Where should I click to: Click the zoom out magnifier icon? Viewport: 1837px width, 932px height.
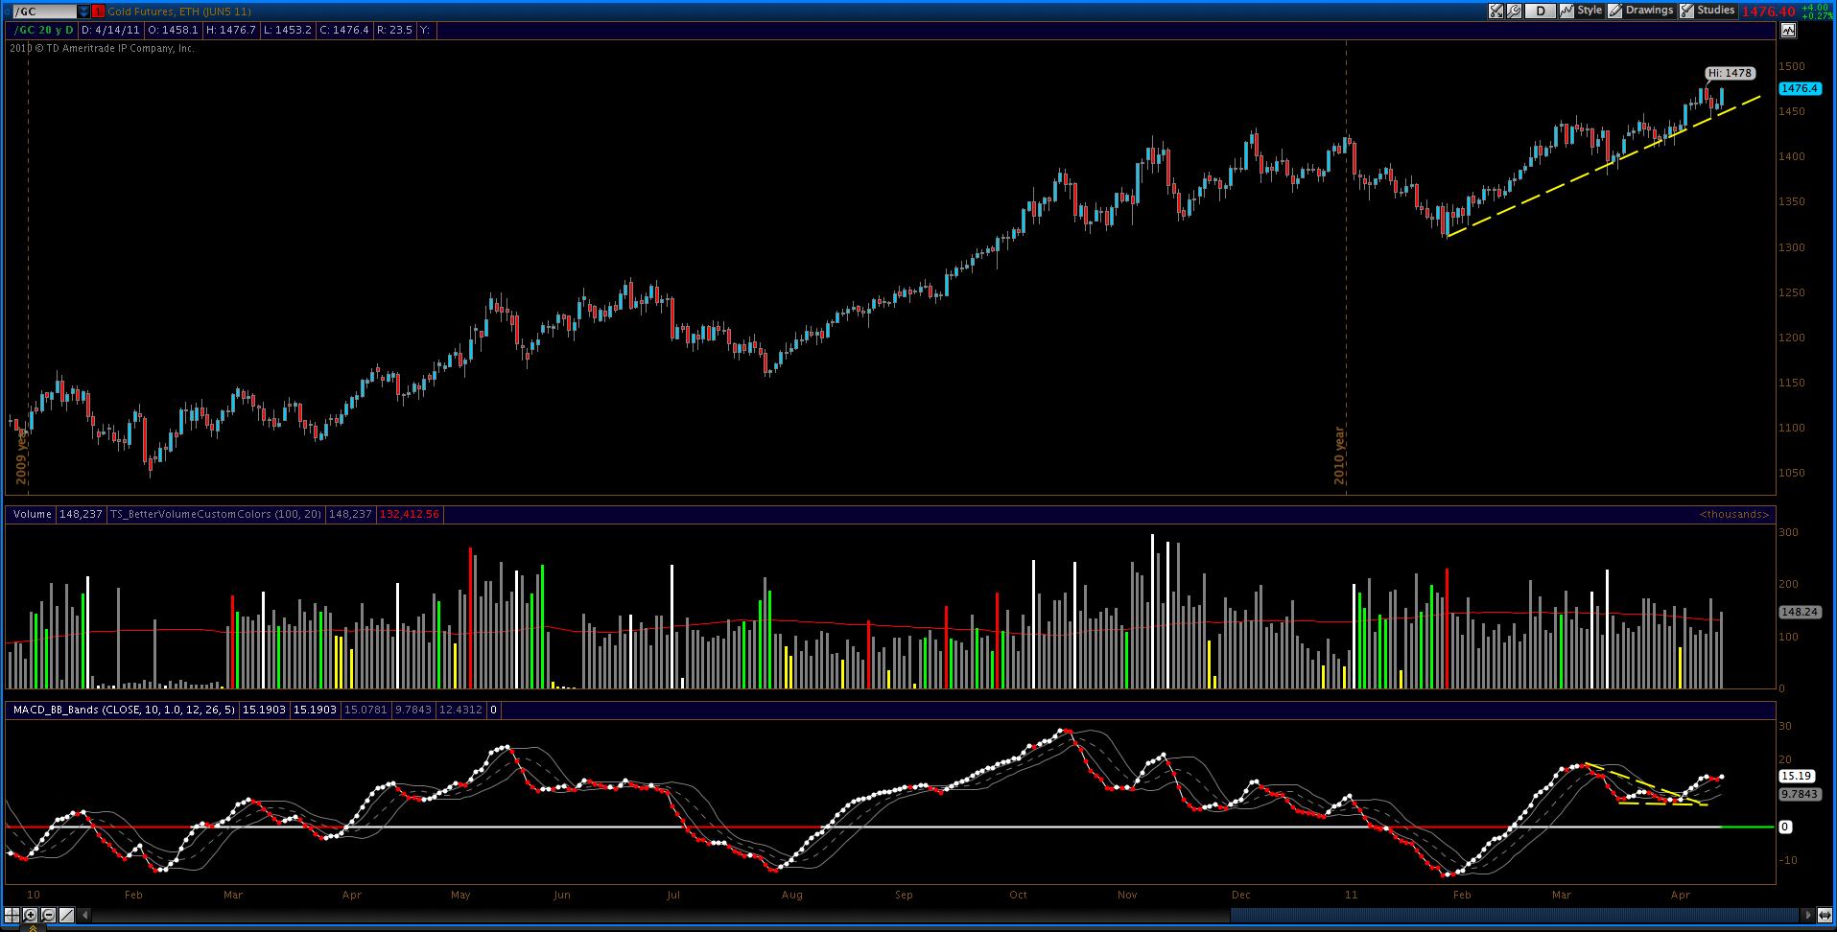pos(48,915)
